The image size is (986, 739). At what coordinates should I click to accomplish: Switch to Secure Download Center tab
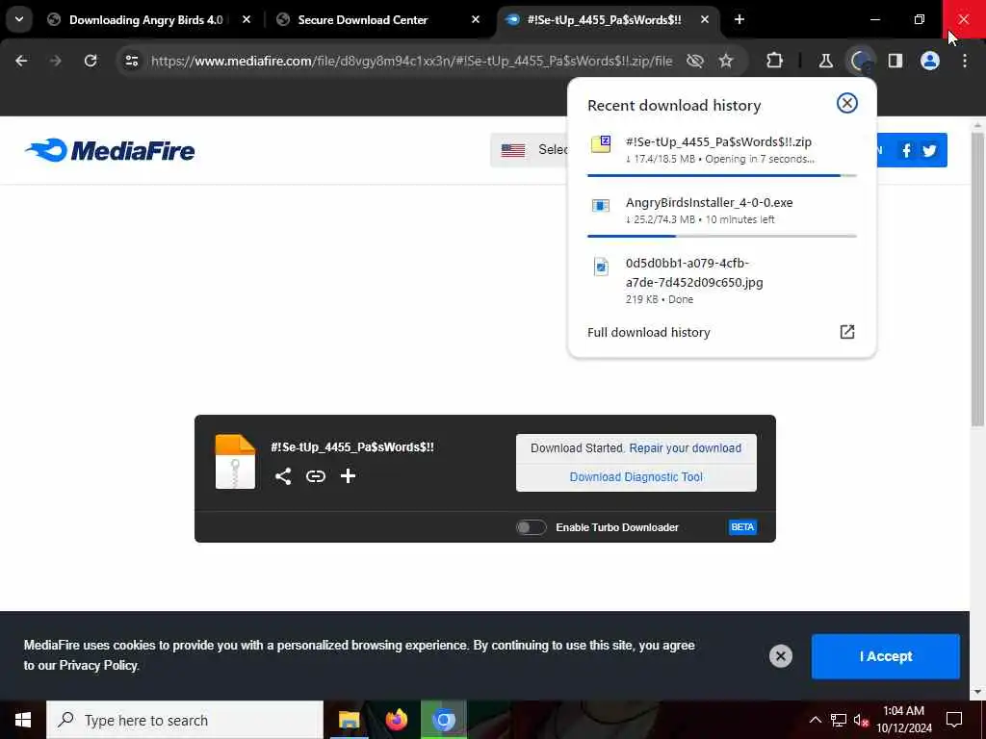(362, 19)
